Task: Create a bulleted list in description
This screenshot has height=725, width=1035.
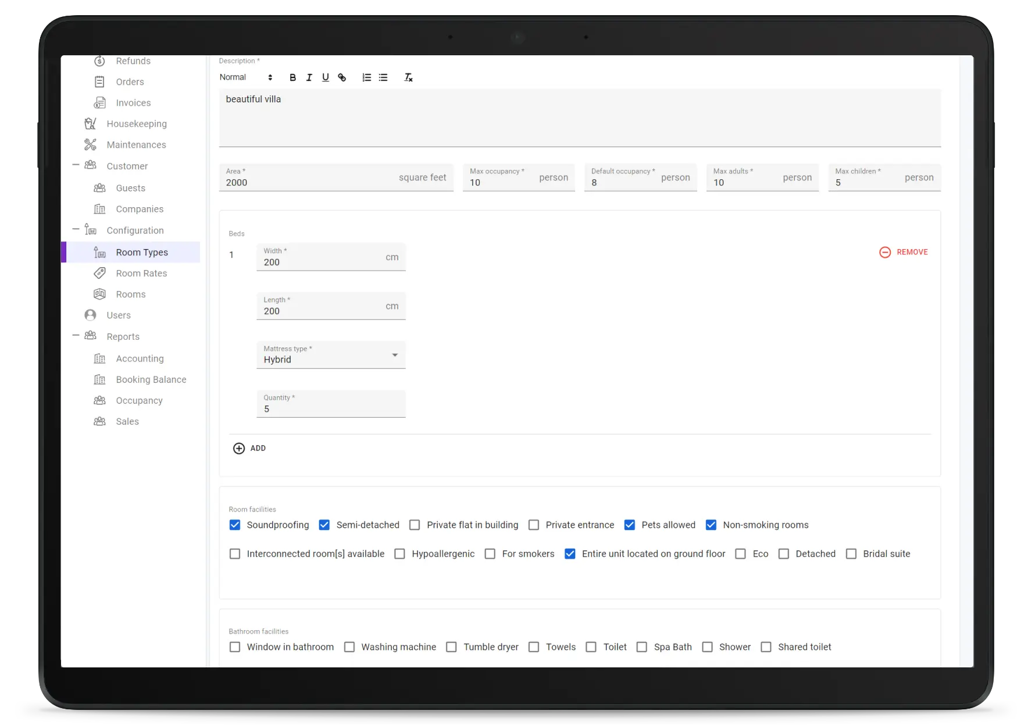Action: coord(383,77)
